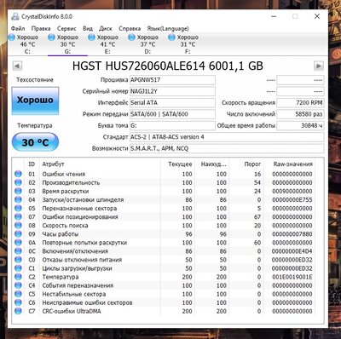Select disk title HGST HUS726060ALE614 6001,1 GB
The image size is (341, 339).
(x=168, y=66)
